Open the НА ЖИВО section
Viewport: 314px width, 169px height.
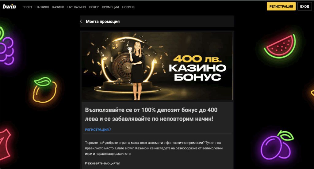pos(42,7)
